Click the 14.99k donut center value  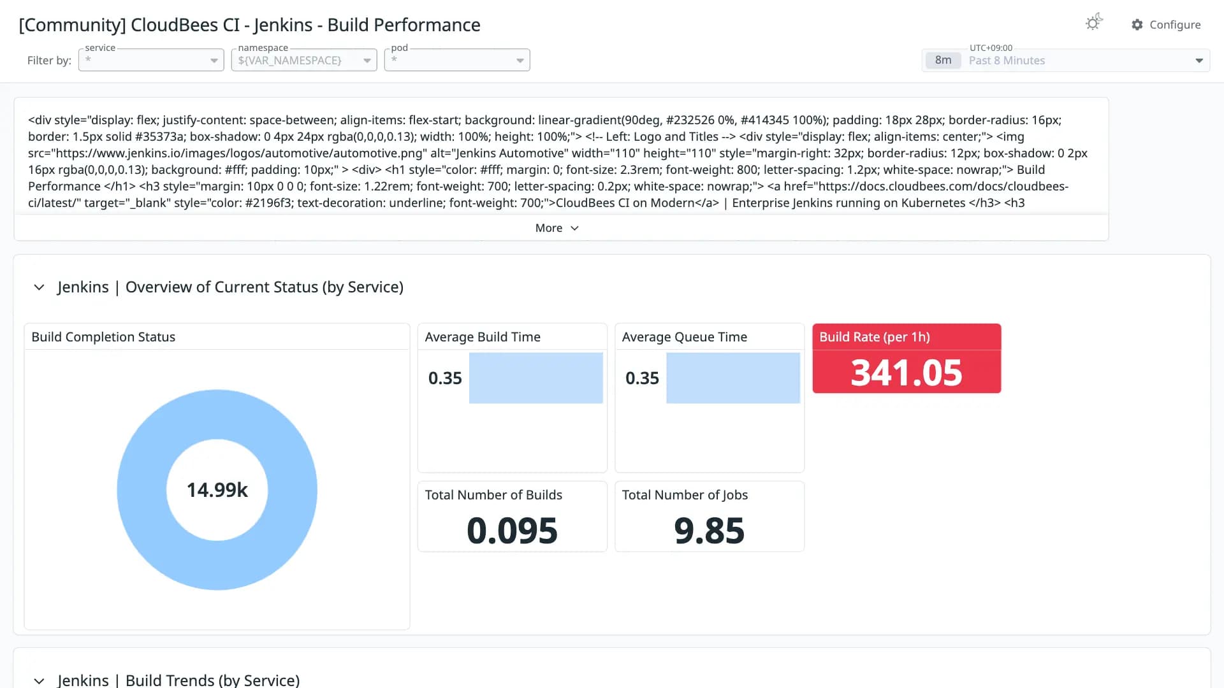(217, 490)
